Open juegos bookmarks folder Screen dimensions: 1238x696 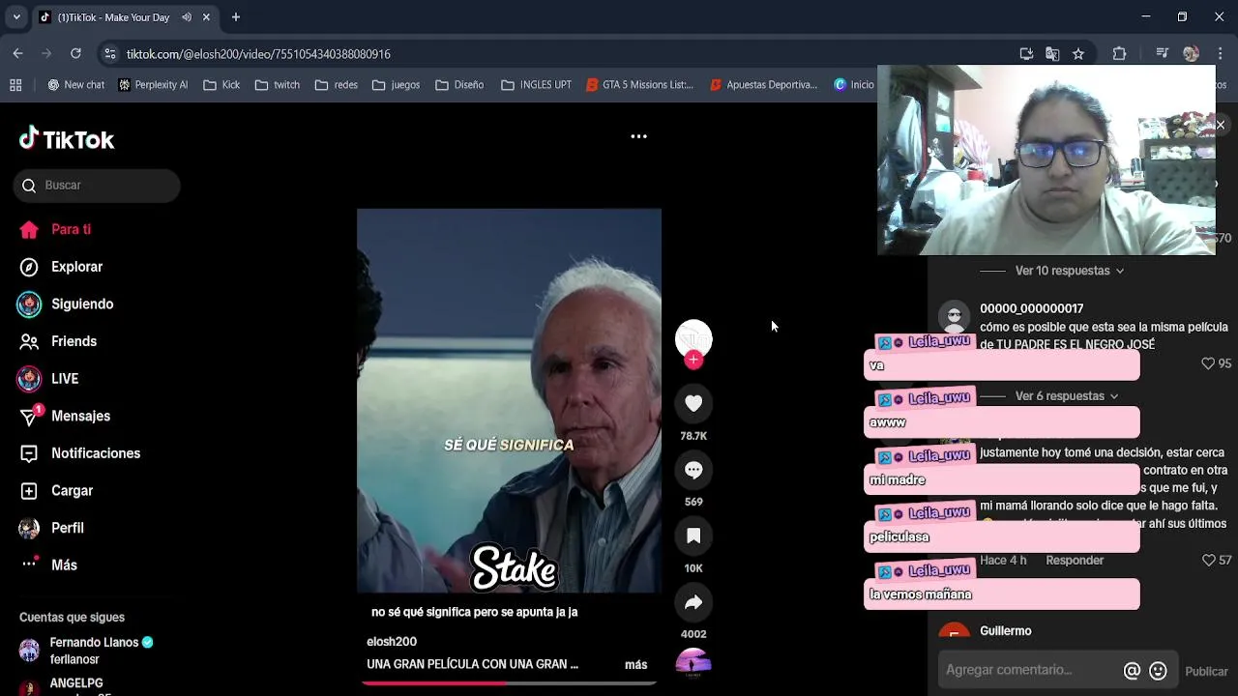(x=396, y=85)
